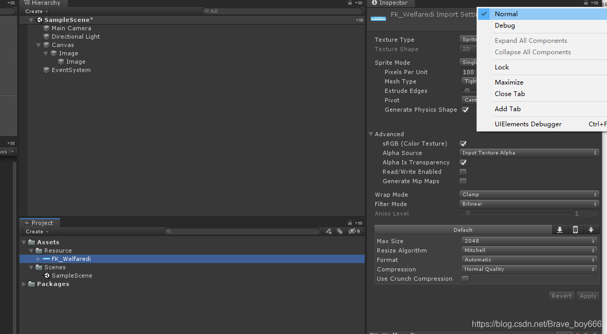607x334 pixels.
Task: Uncheck Alpha Is Transparency
Action: click(x=463, y=162)
